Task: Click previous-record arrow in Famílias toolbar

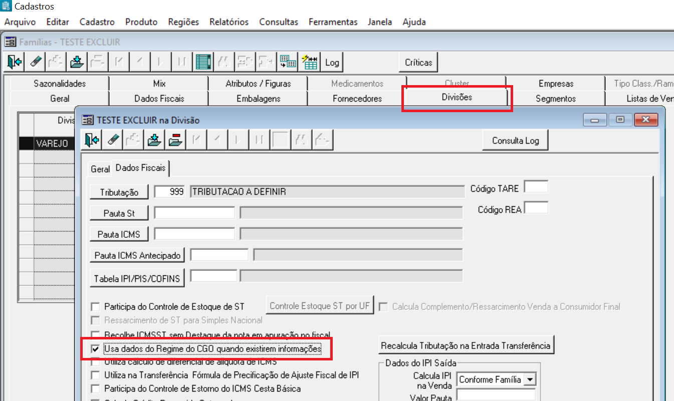Action: point(140,62)
